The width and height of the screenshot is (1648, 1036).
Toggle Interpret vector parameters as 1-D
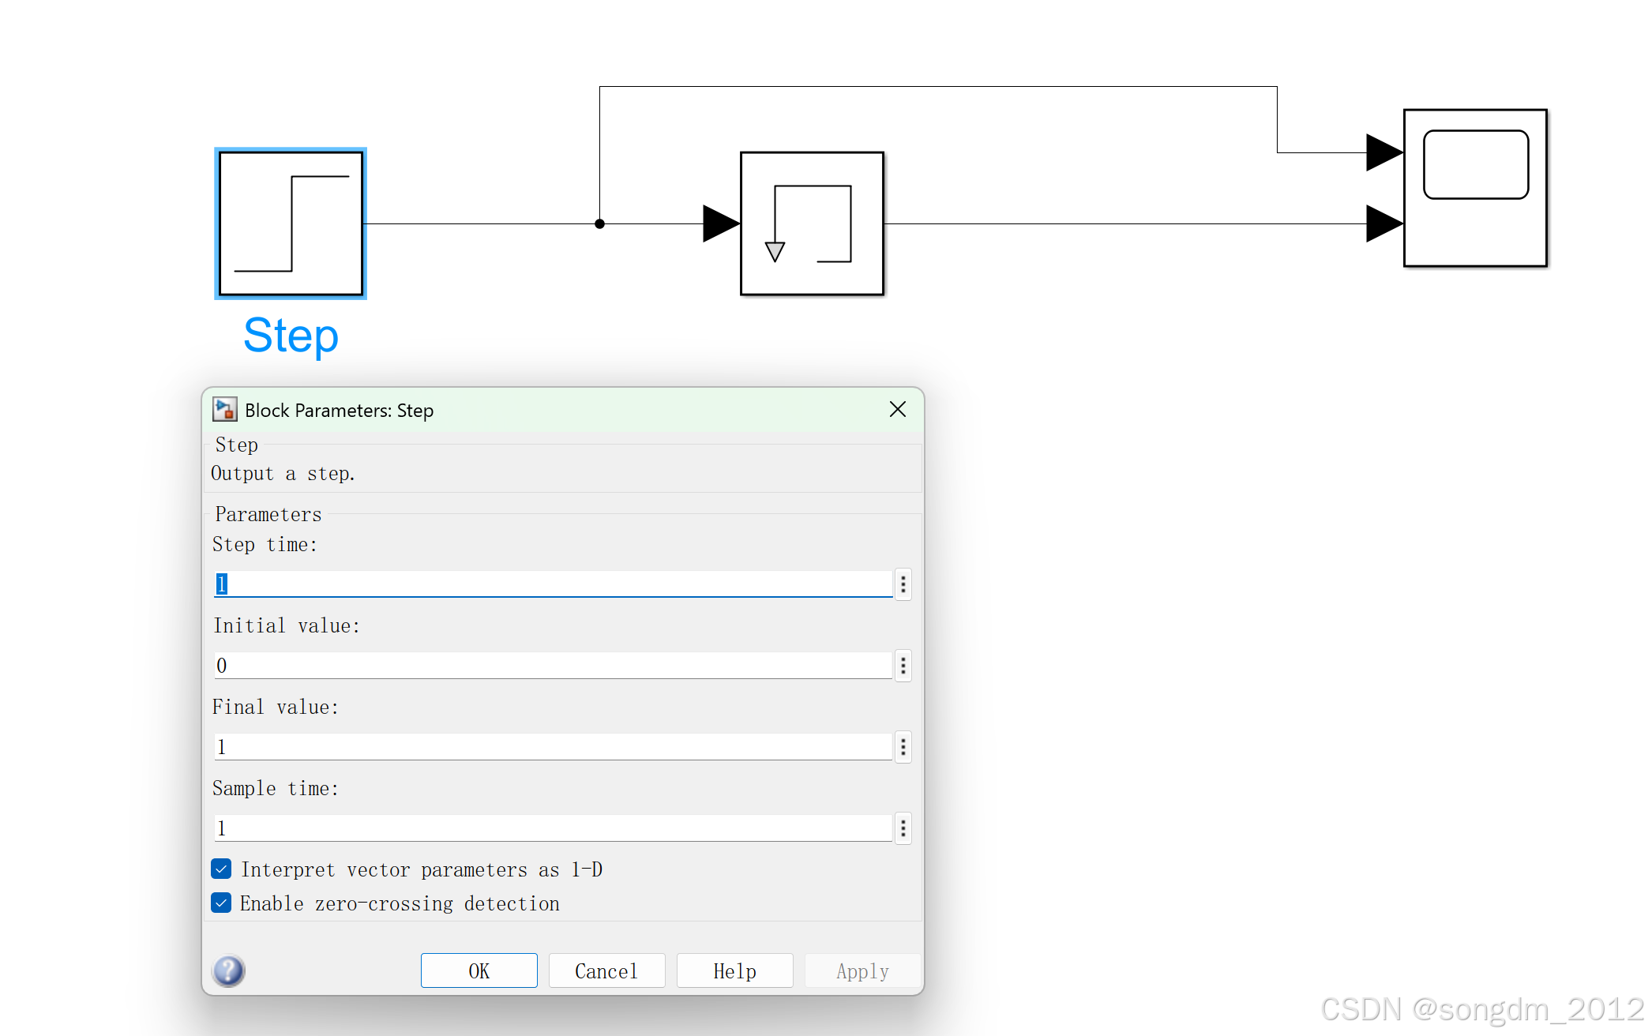coord(222,869)
